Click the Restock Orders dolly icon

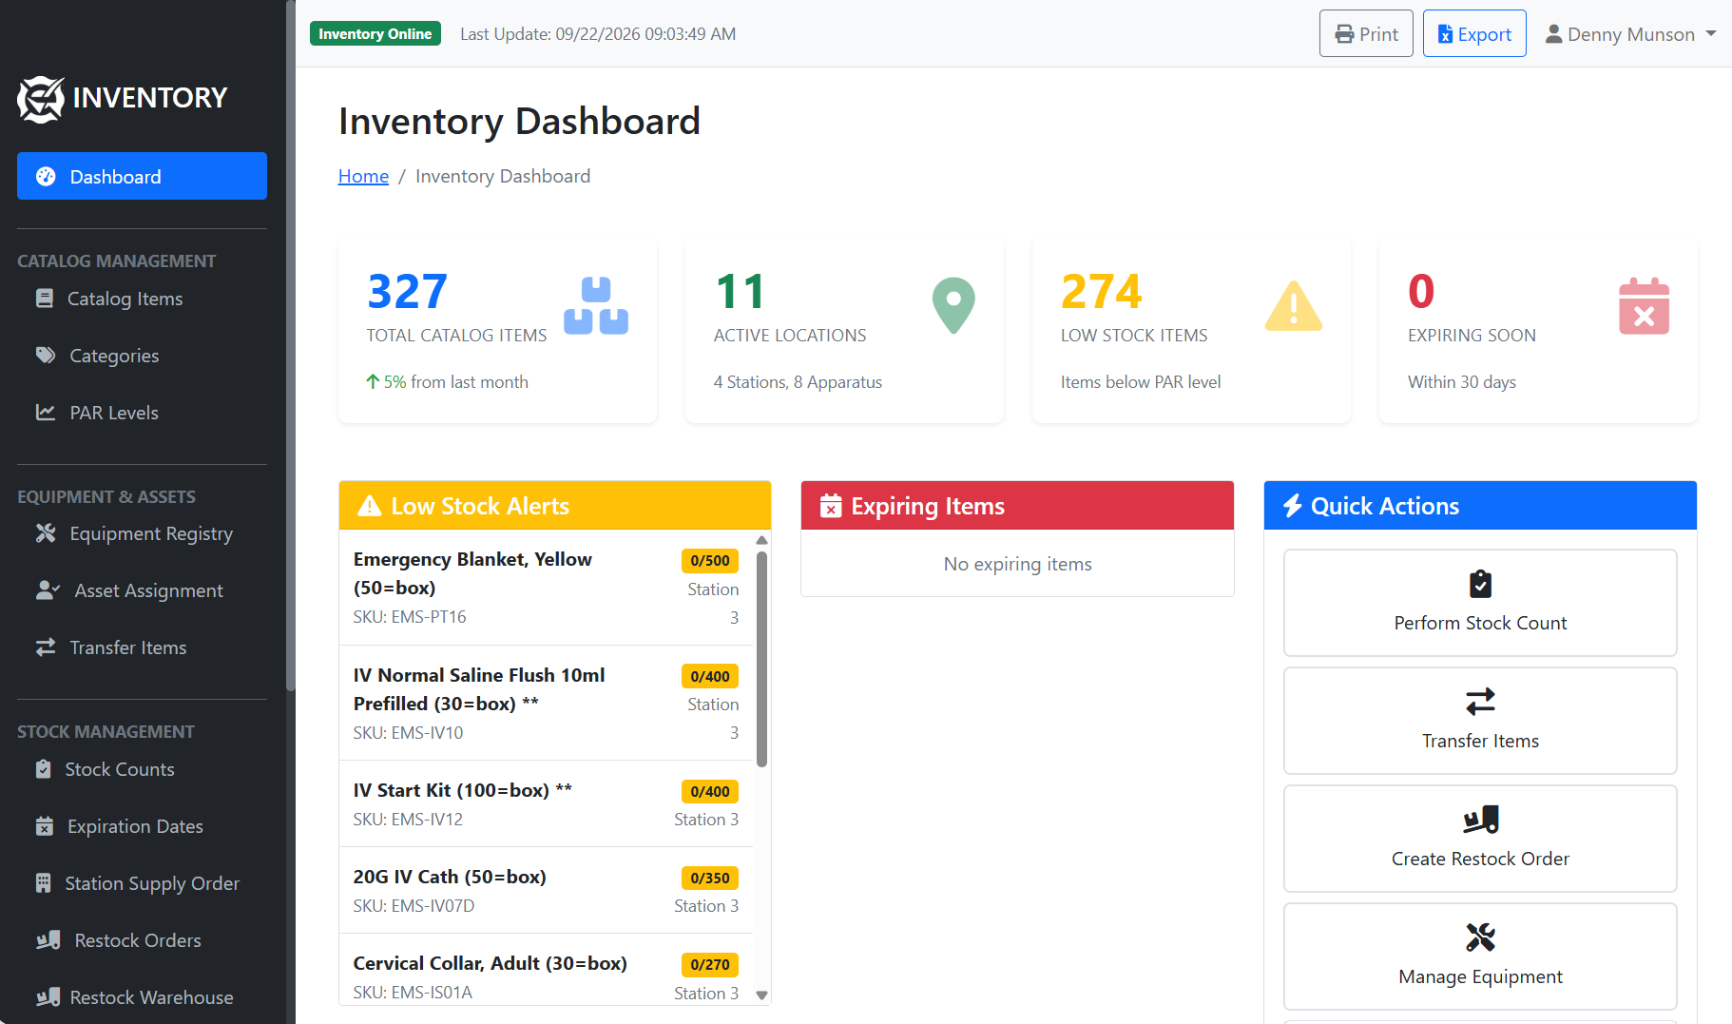pyautogui.click(x=48, y=940)
